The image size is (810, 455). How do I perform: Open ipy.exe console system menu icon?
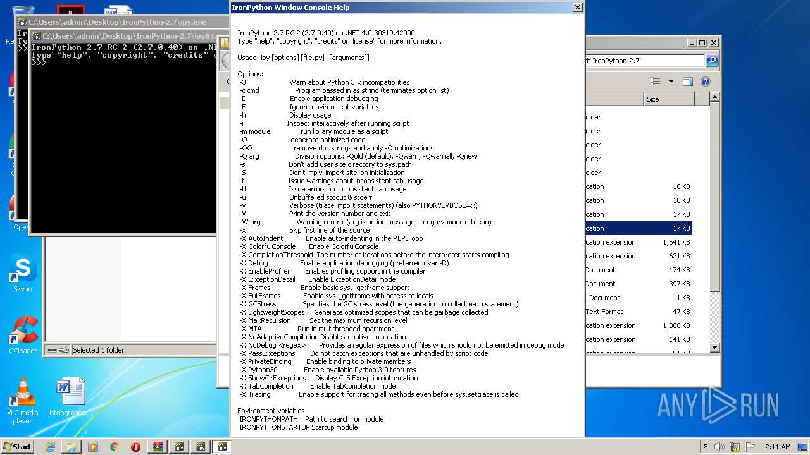pos(23,22)
